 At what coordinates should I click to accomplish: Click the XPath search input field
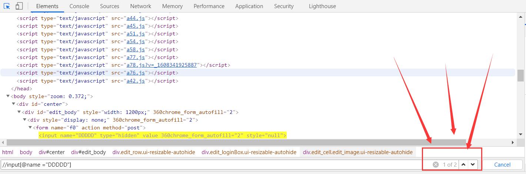click(215, 164)
